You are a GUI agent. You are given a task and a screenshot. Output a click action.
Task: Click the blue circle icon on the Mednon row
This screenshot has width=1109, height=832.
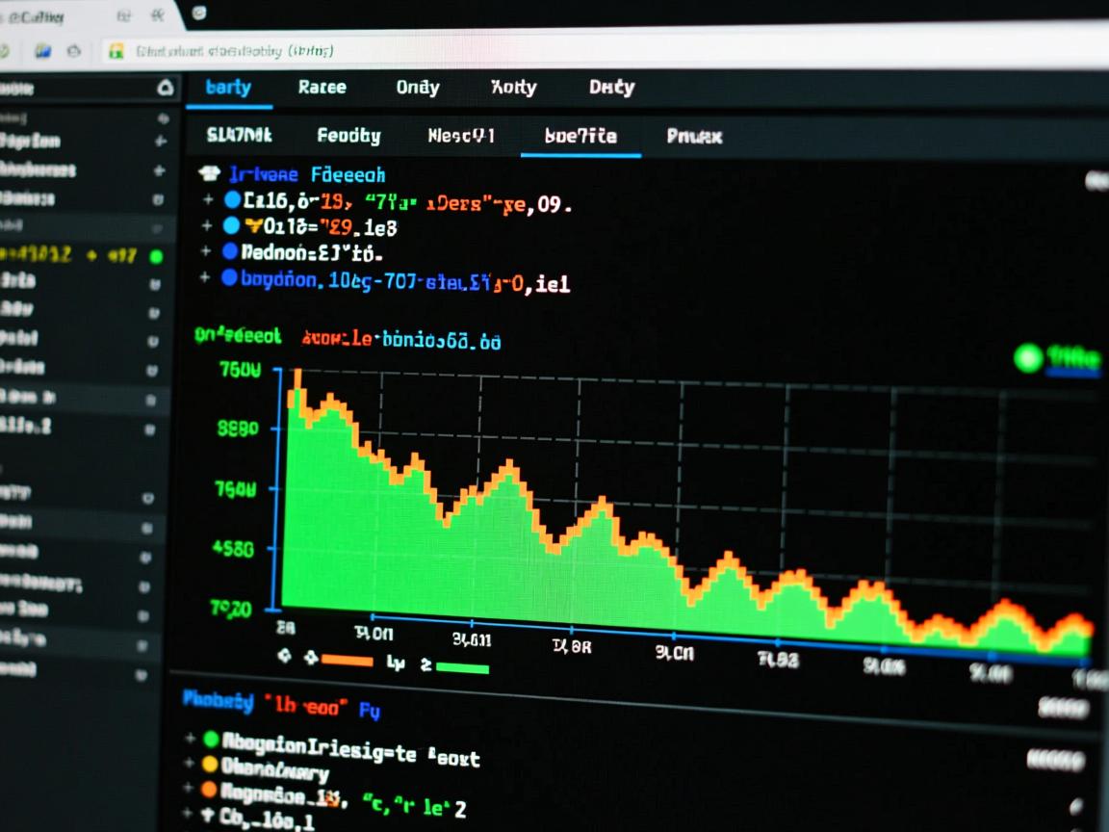point(229,252)
